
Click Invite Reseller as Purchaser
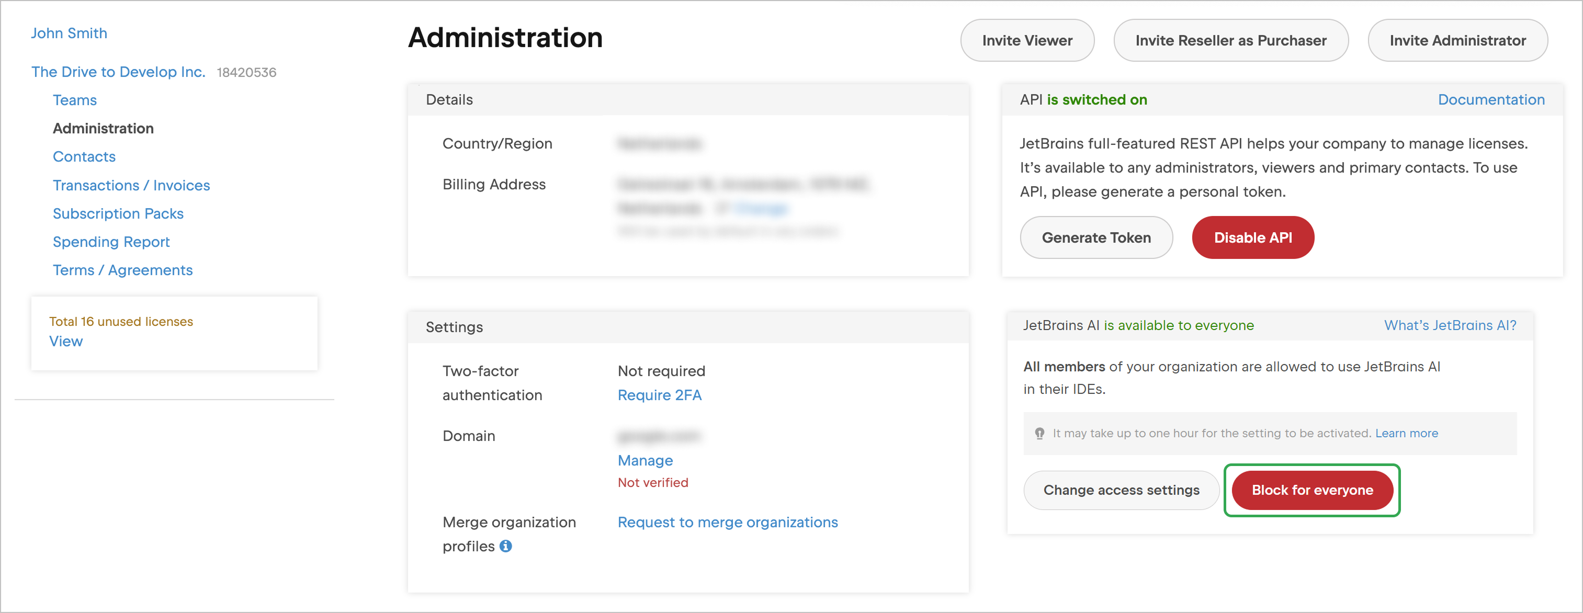pyautogui.click(x=1230, y=40)
